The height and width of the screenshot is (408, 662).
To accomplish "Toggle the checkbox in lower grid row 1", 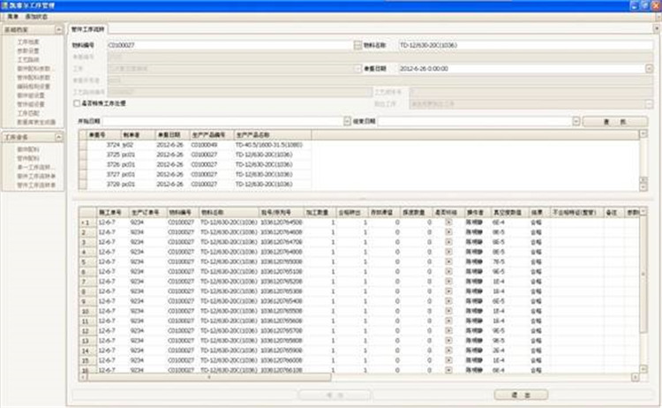I will [448, 223].
